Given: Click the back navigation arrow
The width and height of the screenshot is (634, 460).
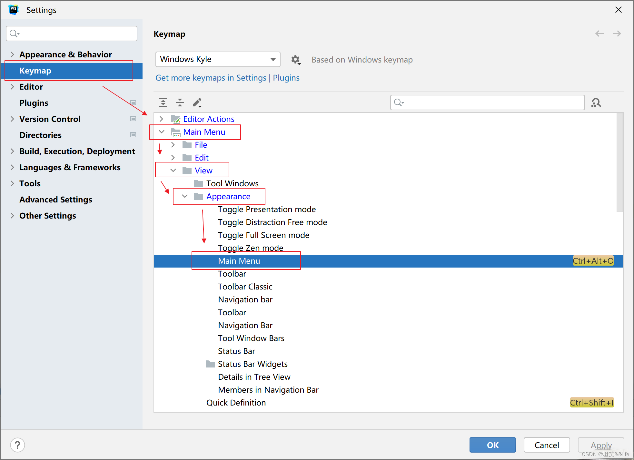Looking at the screenshot, I should [599, 34].
